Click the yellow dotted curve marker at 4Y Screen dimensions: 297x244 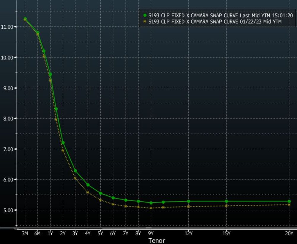click(x=88, y=193)
